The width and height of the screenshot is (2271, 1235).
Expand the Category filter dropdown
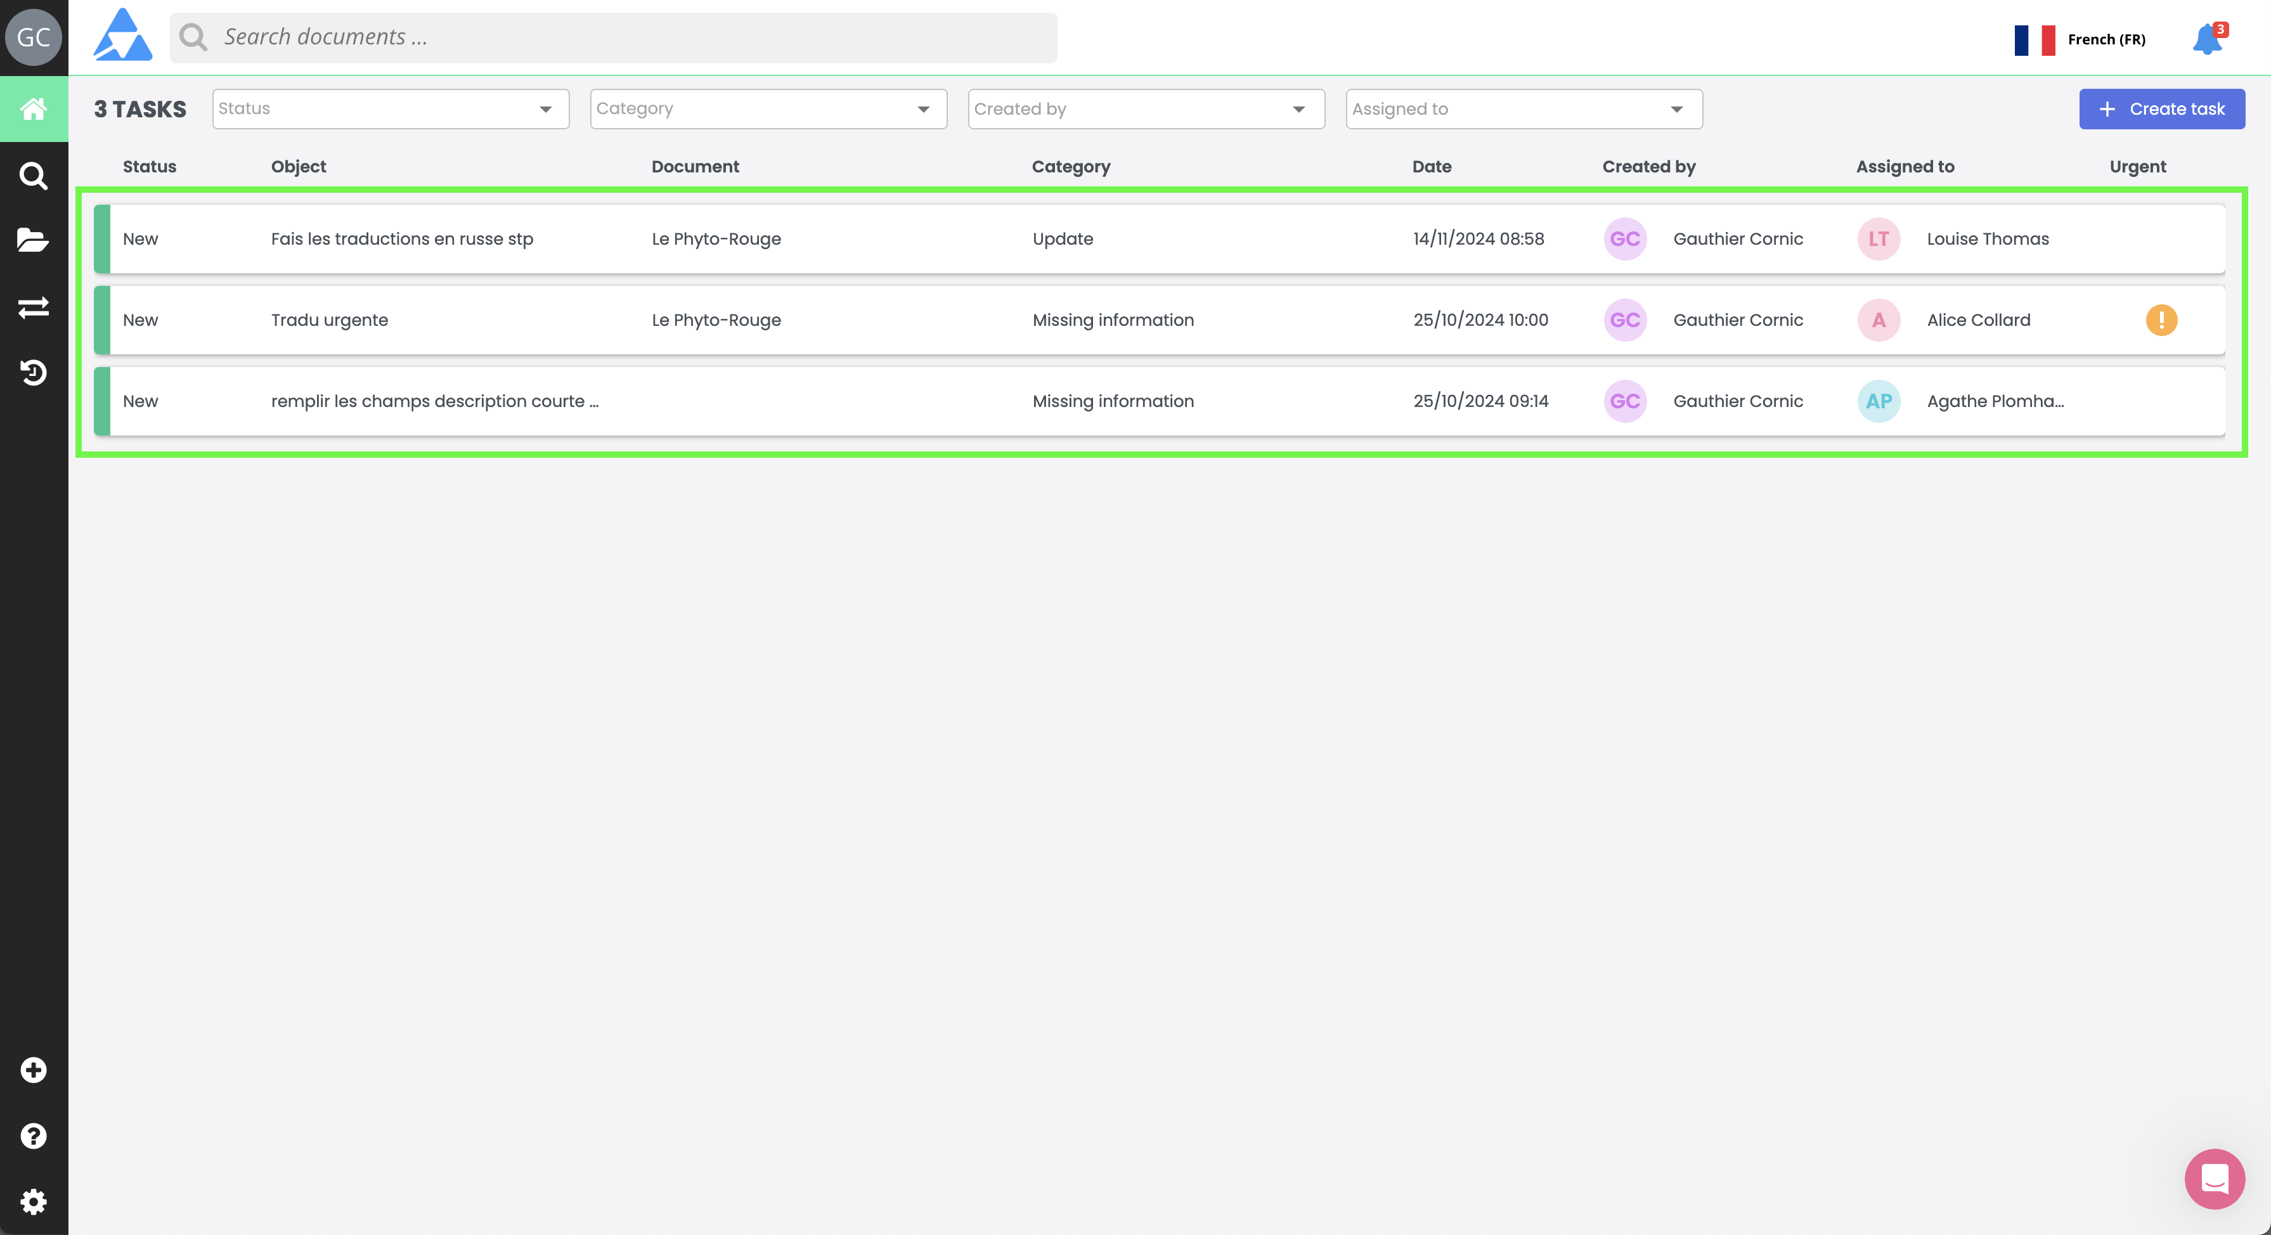coord(768,109)
